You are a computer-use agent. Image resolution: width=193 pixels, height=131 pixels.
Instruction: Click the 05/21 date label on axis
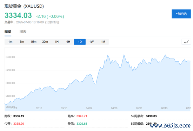139,108
